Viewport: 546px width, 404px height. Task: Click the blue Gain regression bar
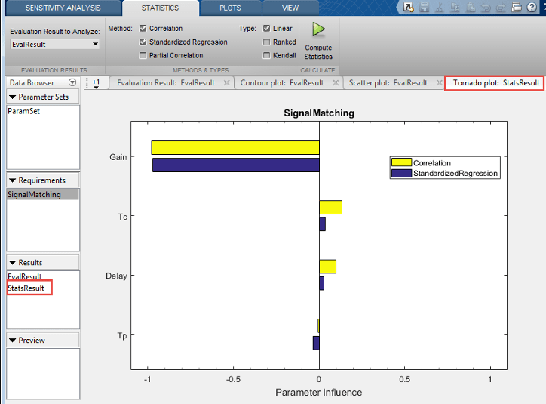pyautogui.click(x=236, y=165)
